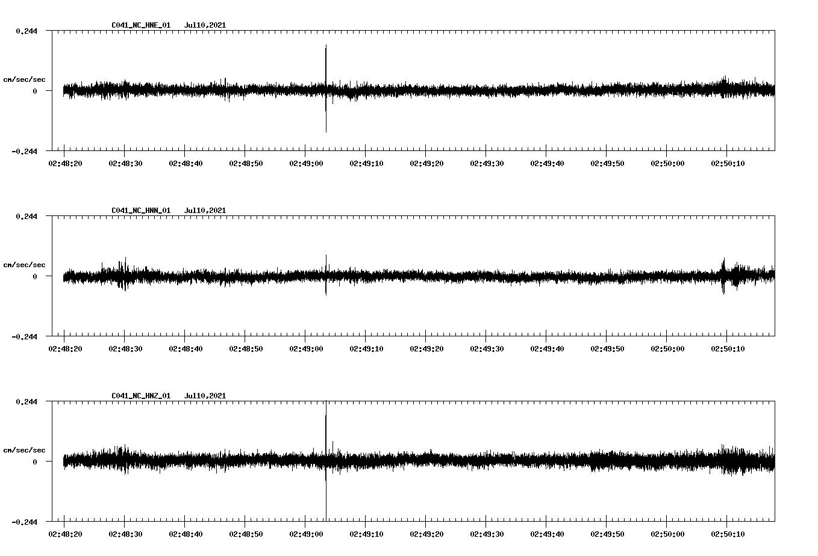Click the 0.244 upper limit on HNN axis

pyautogui.click(x=27, y=216)
